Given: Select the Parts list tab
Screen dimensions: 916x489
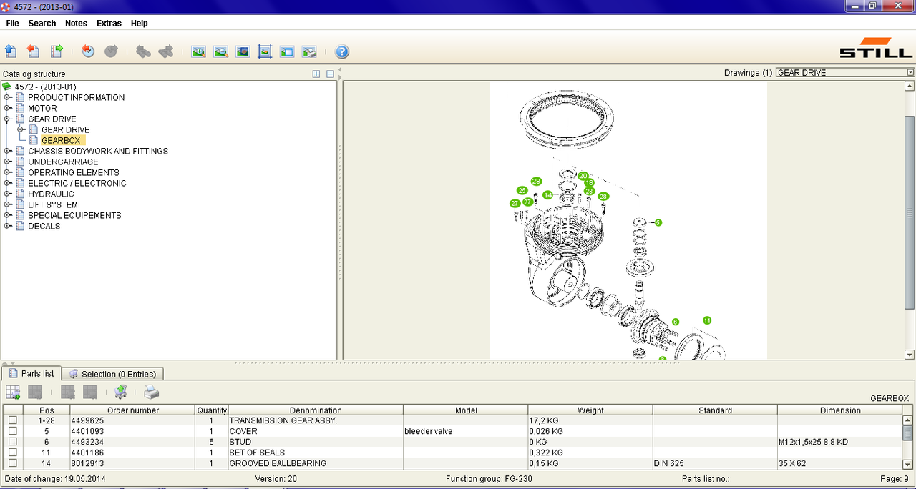Looking at the screenshot, I should tap(31, 373).
